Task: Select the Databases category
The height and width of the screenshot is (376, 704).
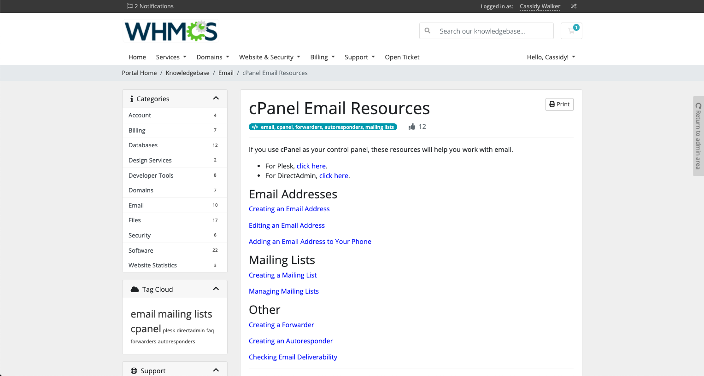Action: (175, 145)
